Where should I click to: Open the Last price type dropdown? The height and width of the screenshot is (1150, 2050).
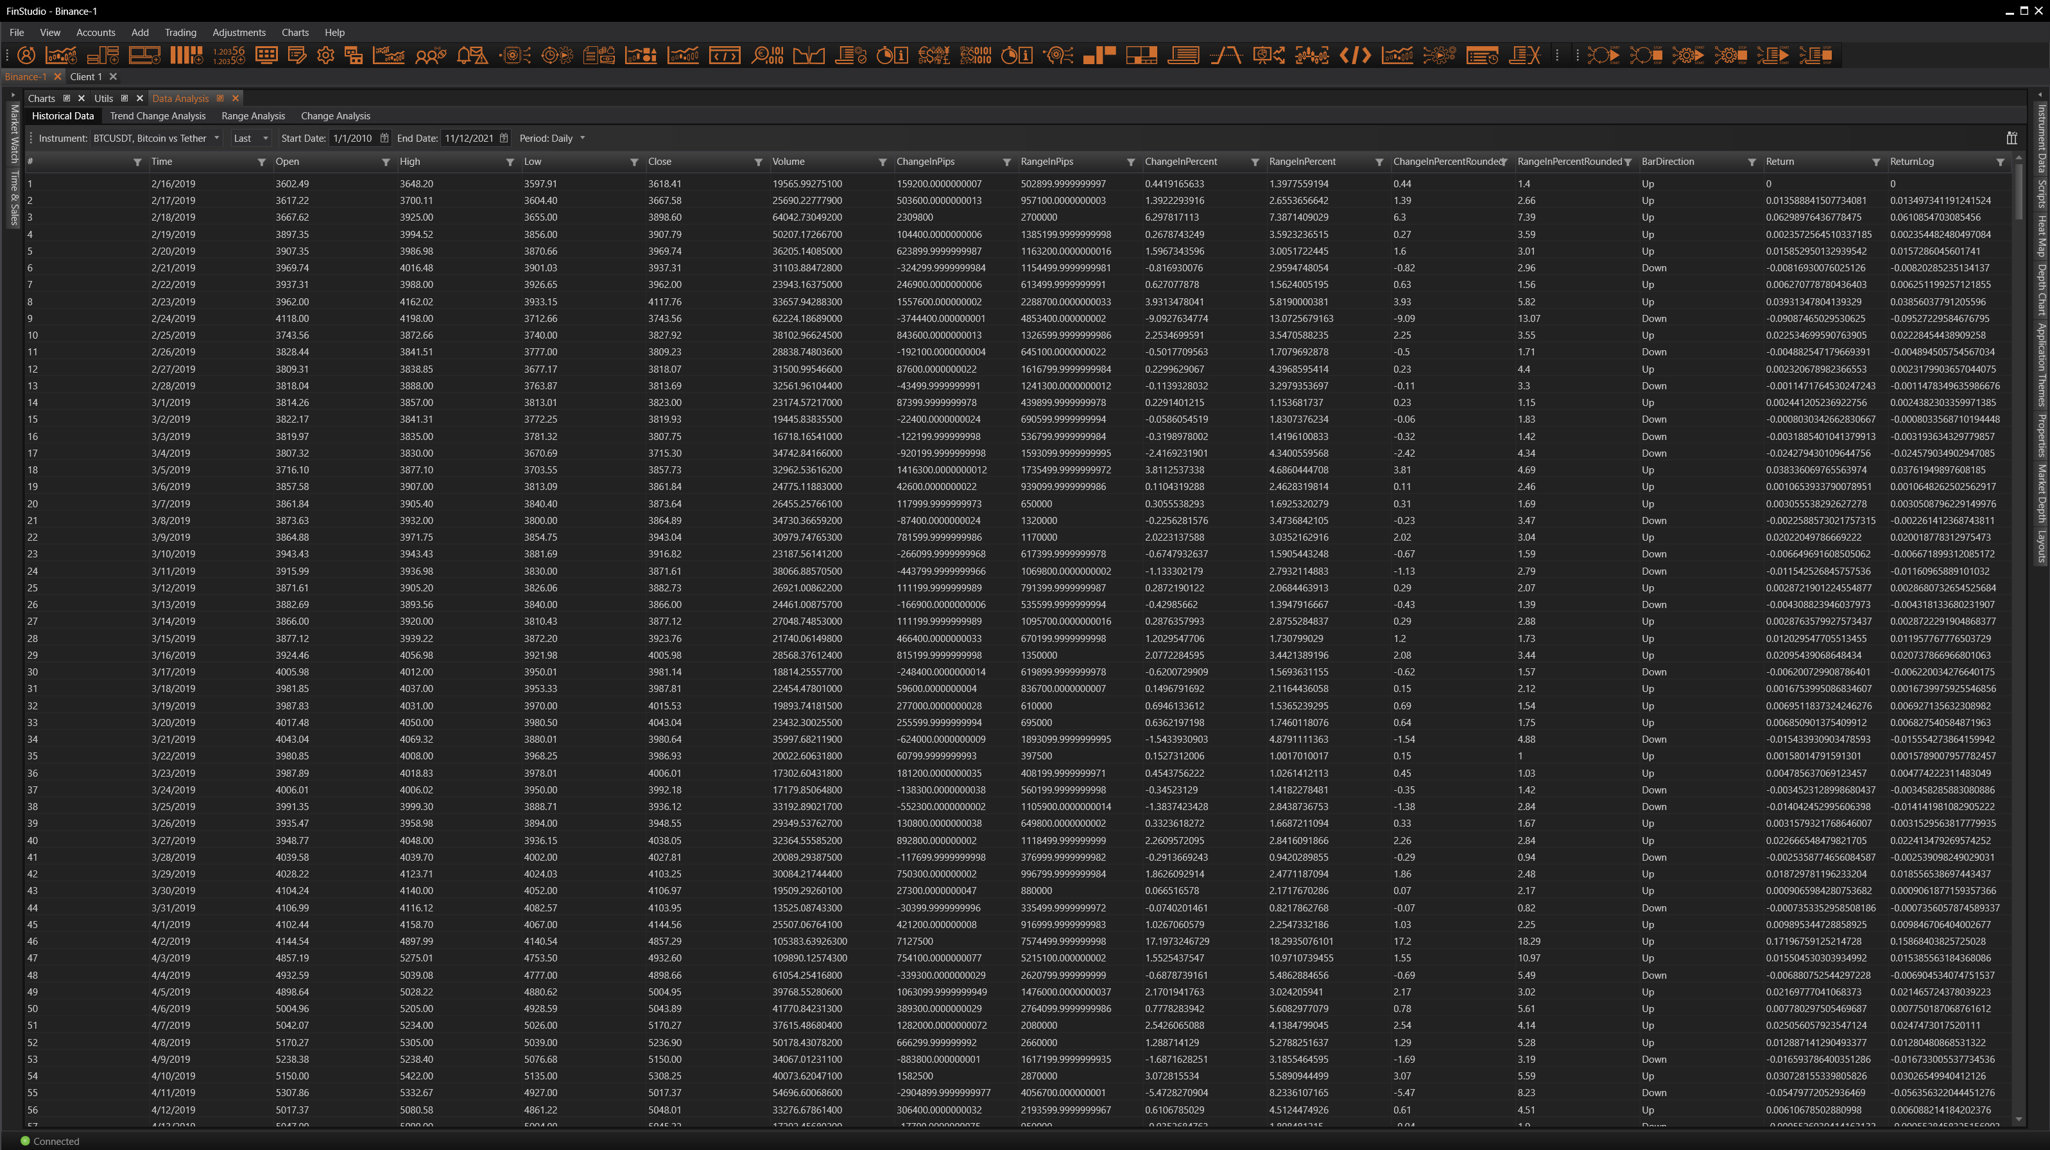pos(265,139)
